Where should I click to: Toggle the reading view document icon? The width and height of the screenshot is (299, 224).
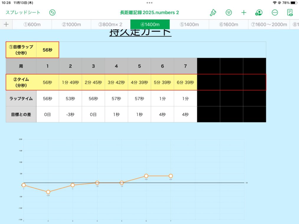click(290, 12)
